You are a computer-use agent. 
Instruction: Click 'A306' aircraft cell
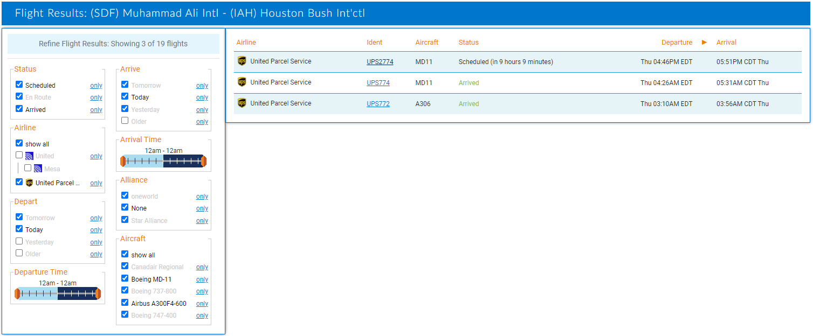coord(423,104)
